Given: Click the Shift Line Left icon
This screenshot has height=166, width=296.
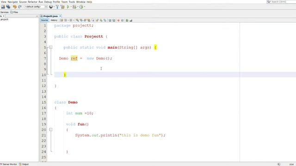Looking at the screenshot, I should pyautogui.click(x=110, y=20).
